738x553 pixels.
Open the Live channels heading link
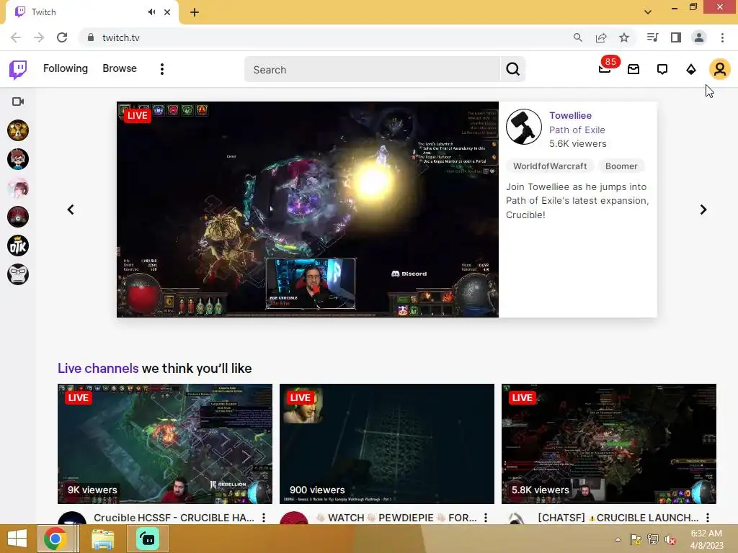98,368
